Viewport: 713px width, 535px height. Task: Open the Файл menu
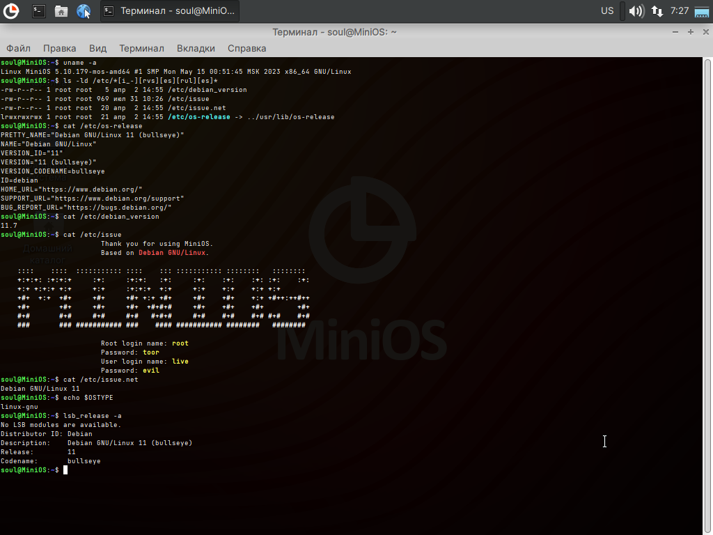pyautogui.click(x=18, y=48)
